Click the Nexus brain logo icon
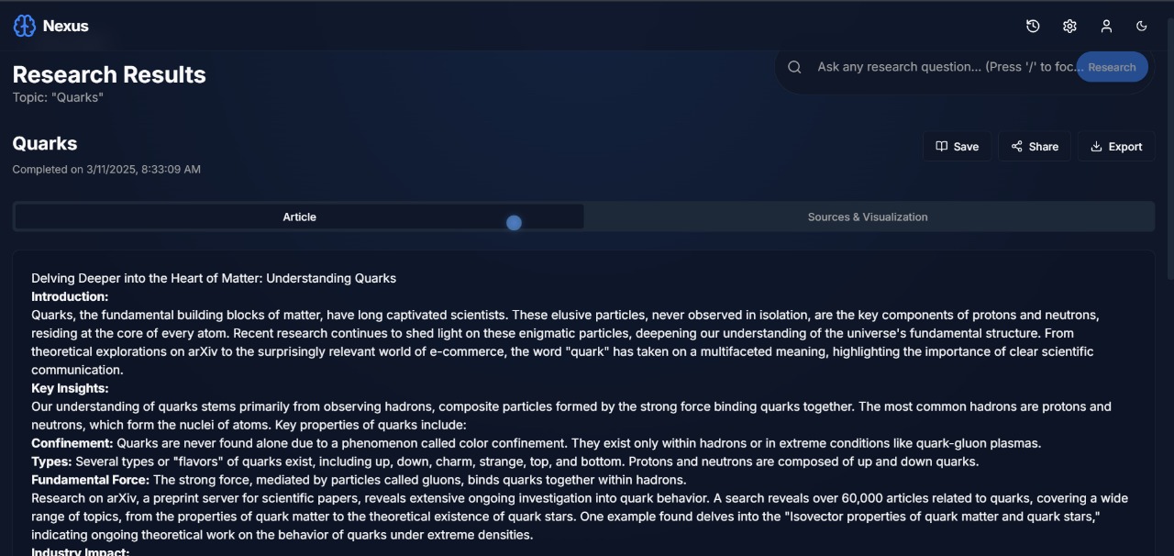The image size is (1174, 556). (x=25, y=26)
